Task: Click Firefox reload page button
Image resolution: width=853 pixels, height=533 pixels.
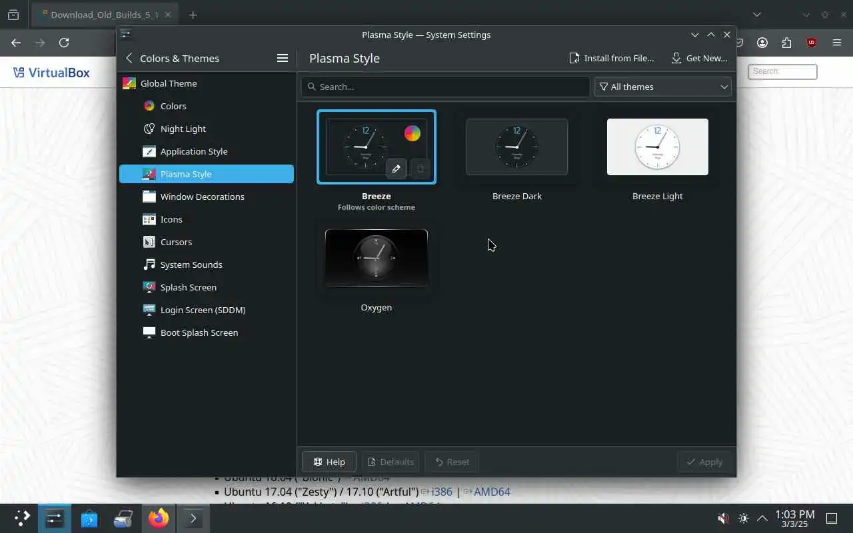Action: pos(64,43)
